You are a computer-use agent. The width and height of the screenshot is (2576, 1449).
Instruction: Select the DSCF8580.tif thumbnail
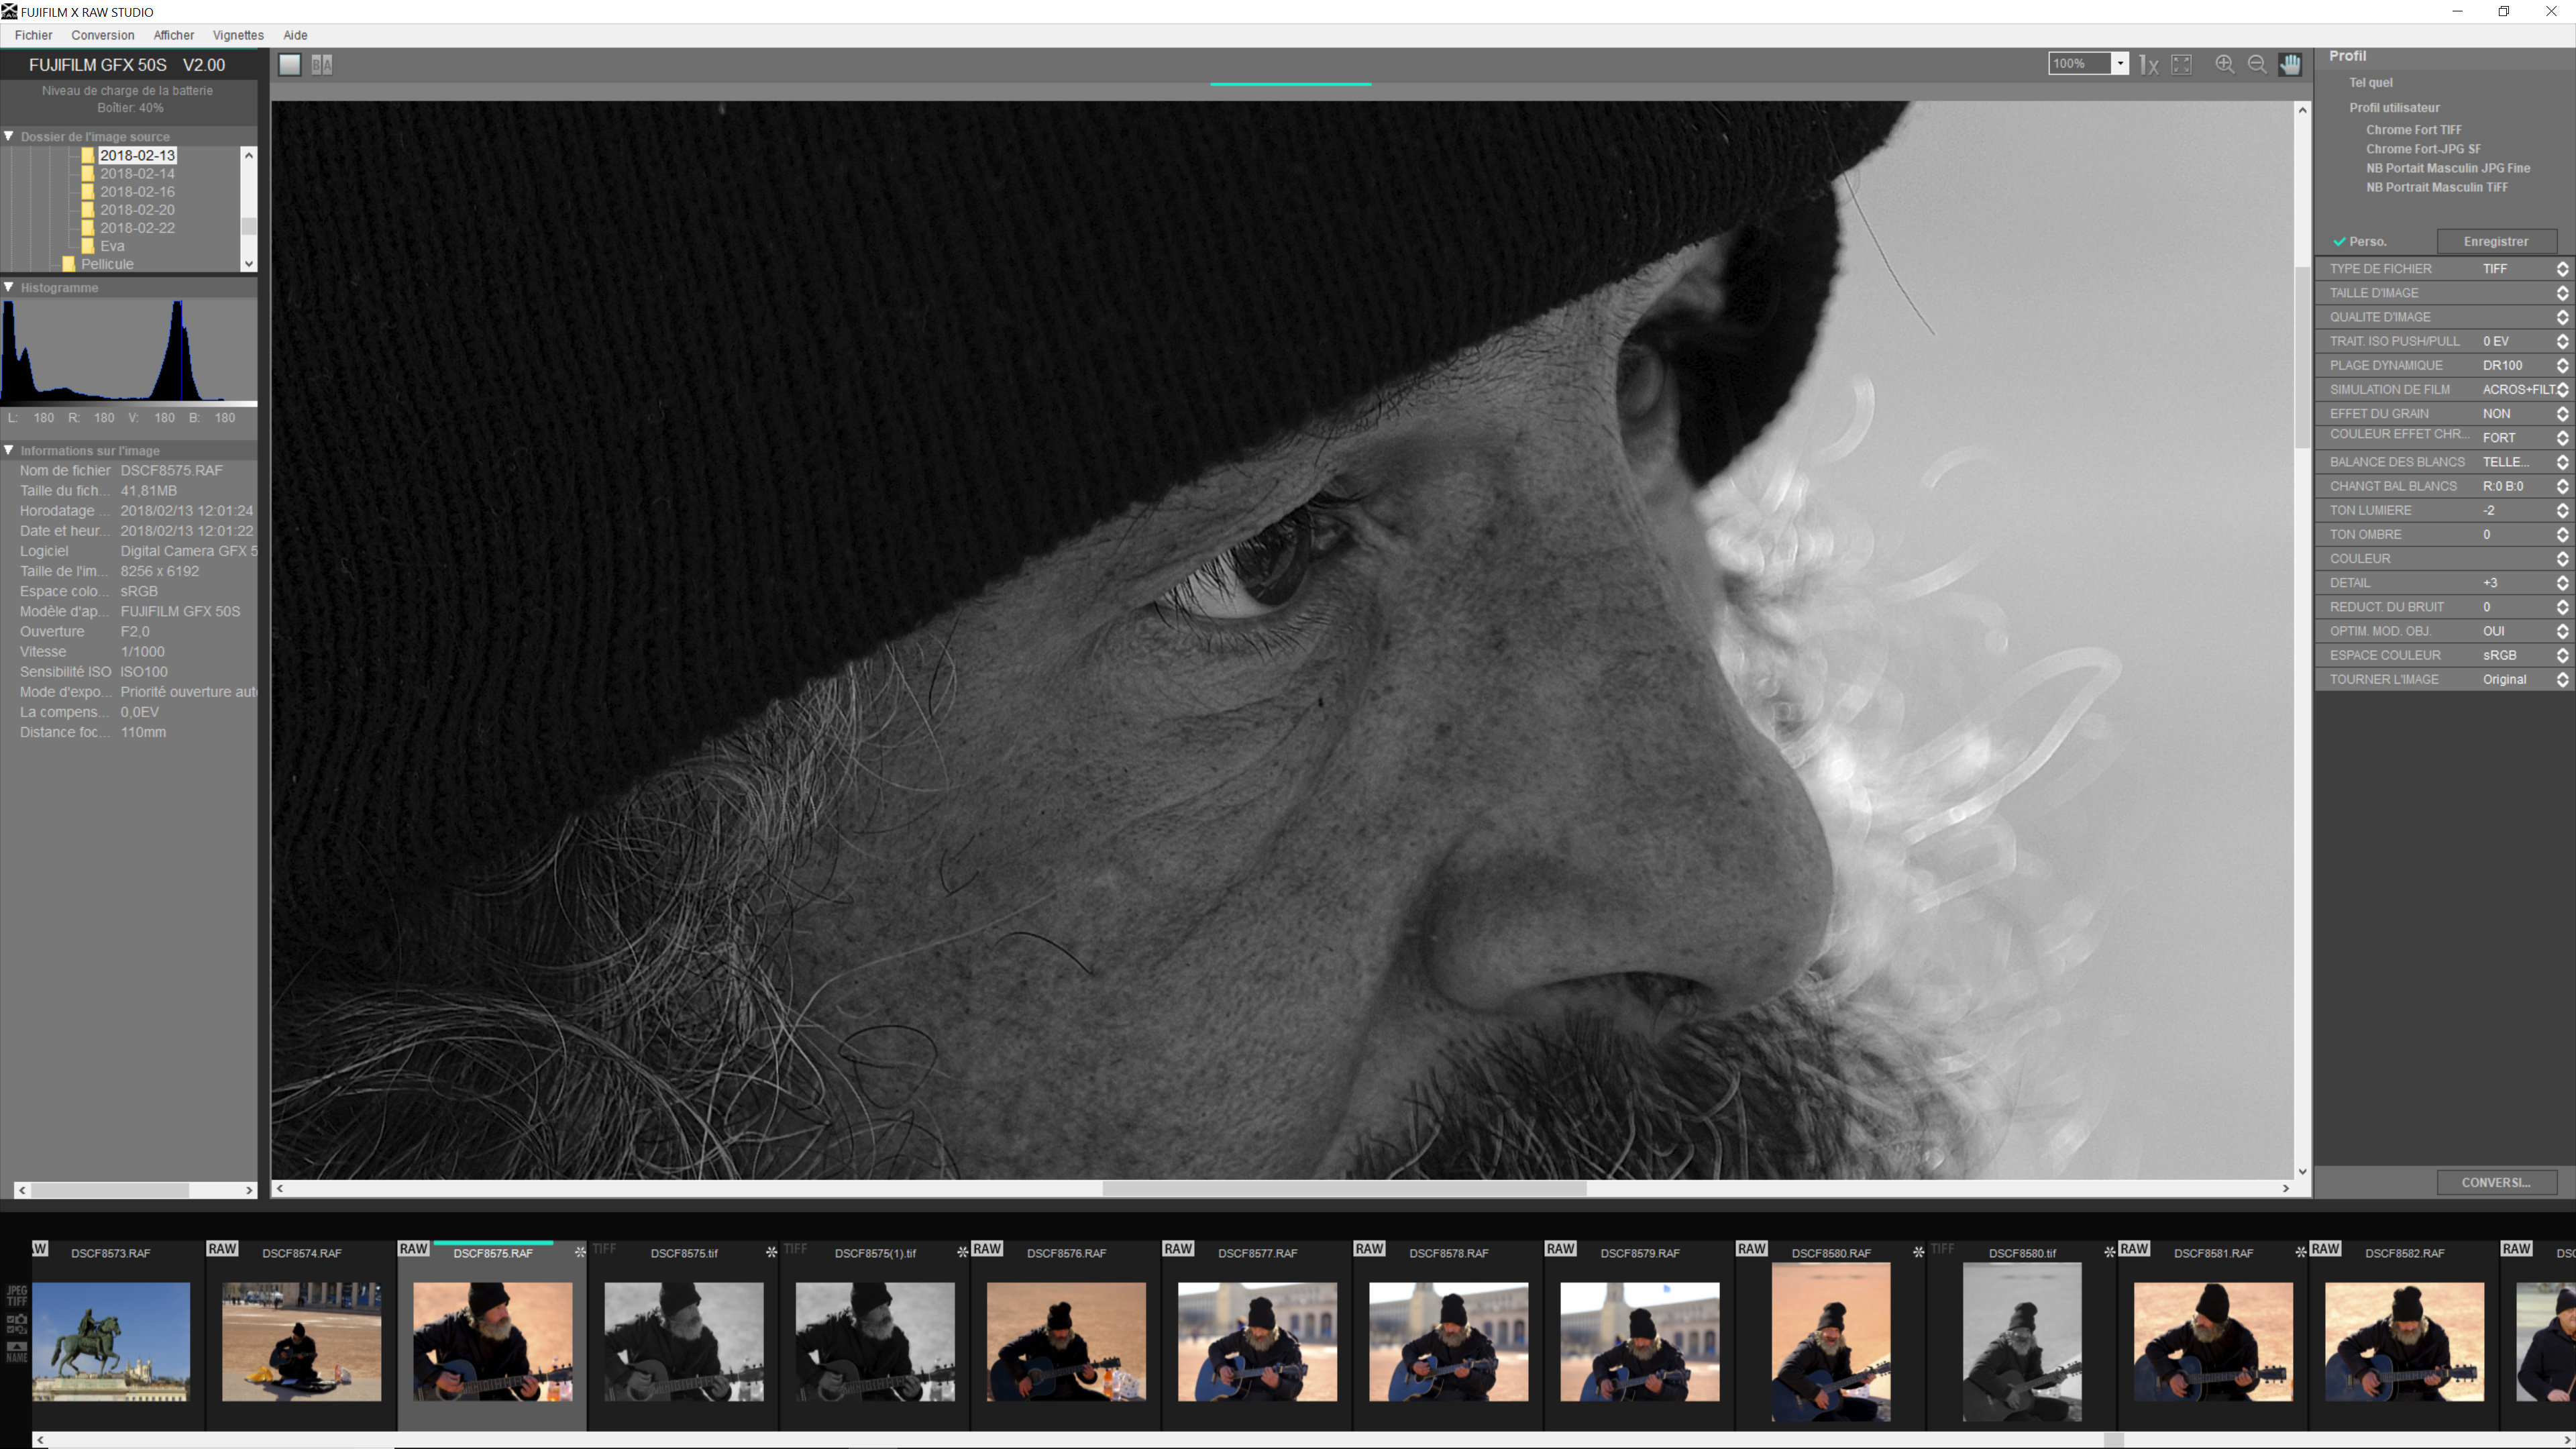2021,1340
